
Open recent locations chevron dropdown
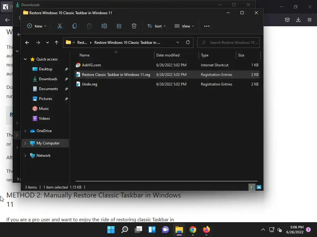point(47,43)
